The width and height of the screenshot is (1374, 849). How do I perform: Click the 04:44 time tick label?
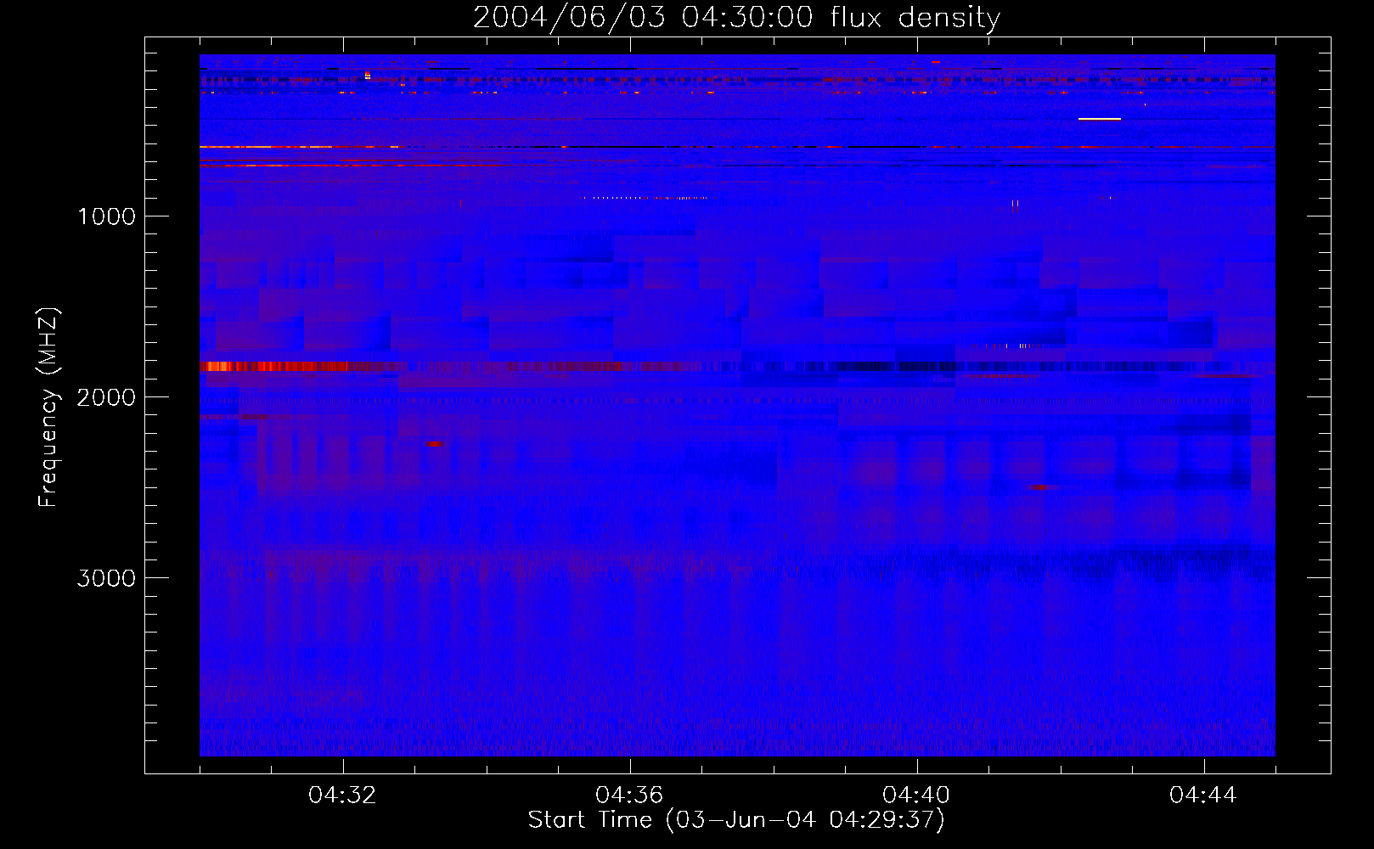pyautogui.click(x=1203, y=795)
